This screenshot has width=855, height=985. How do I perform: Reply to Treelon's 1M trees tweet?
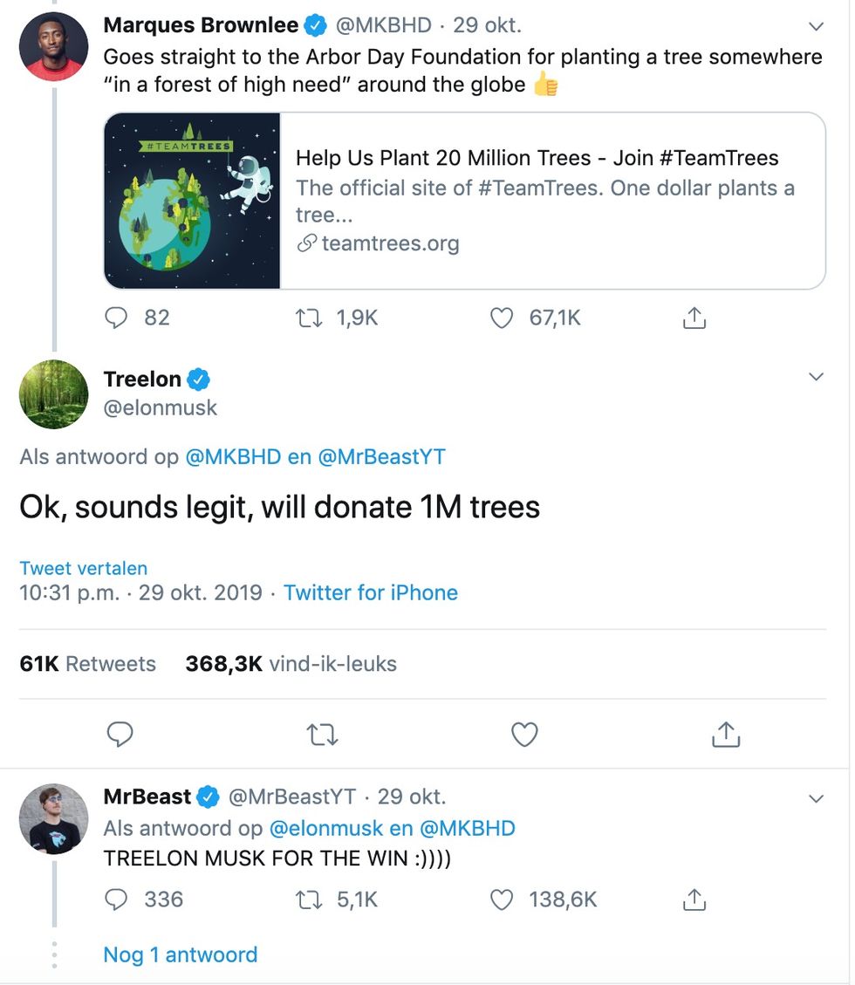click(120, 734)
